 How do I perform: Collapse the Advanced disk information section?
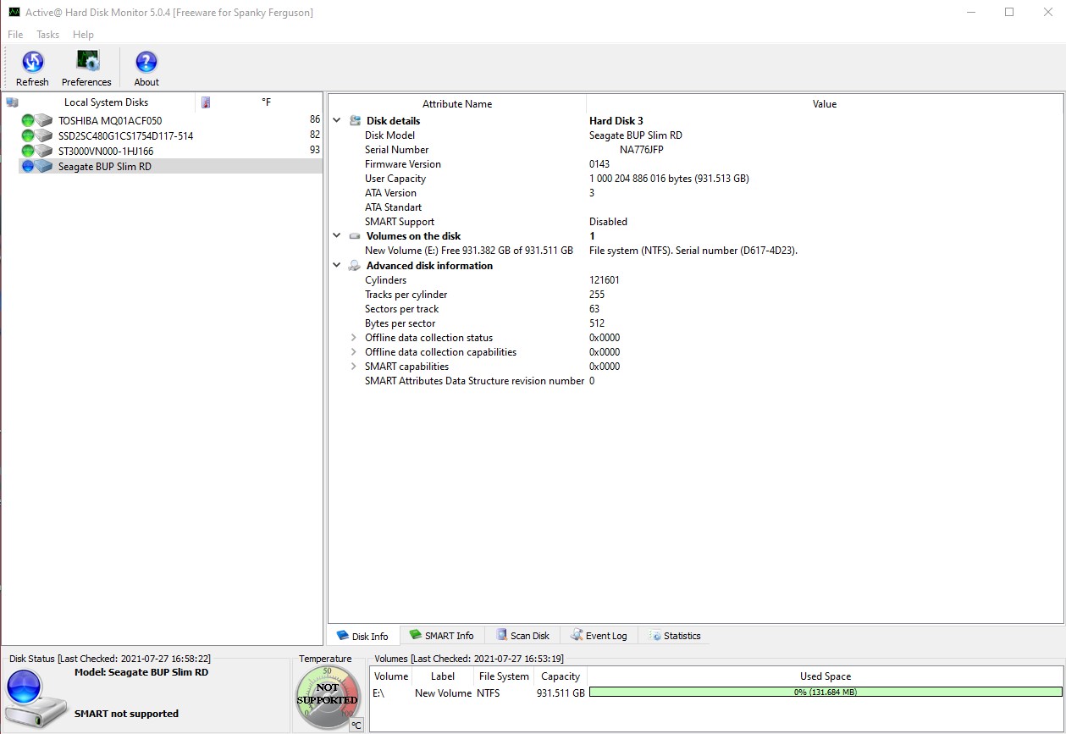337,266
